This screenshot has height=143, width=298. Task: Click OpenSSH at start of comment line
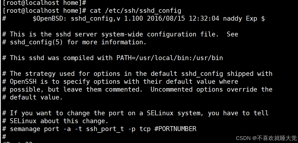[23, 82]
